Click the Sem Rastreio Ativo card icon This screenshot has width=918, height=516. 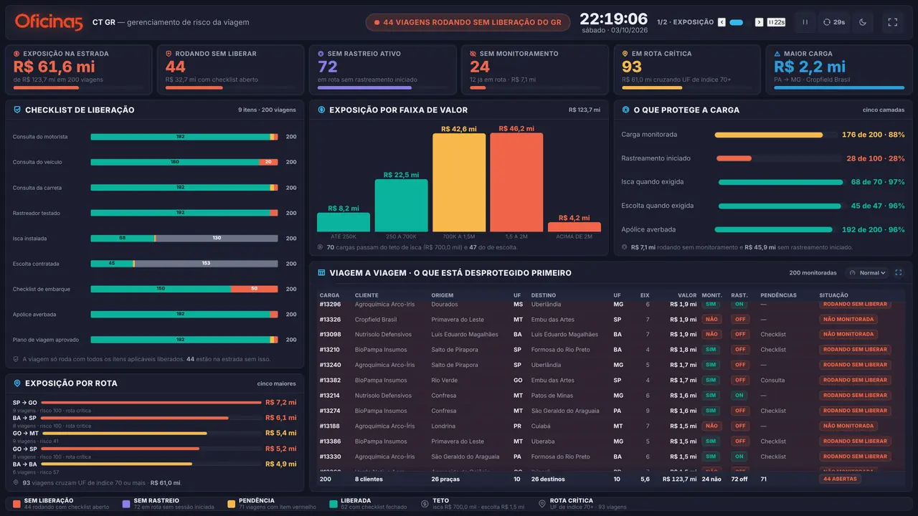(x=321, y=54)
